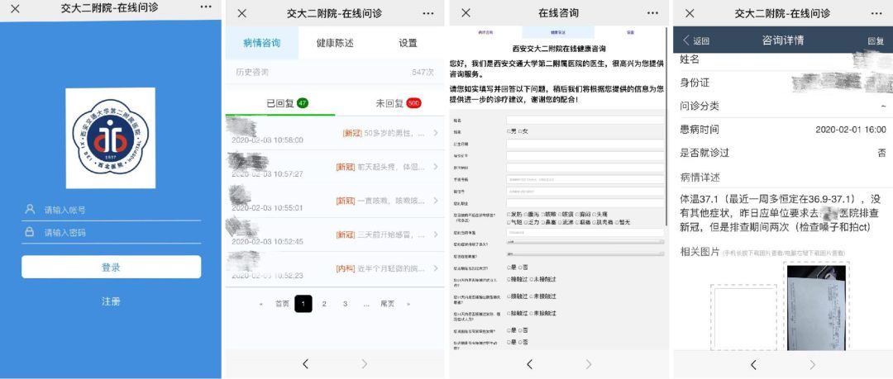Screen dimensions: 893x379
Task: Tap the back arrow at the bottom of the 咨询详情 screen
Action: [753, 364]
